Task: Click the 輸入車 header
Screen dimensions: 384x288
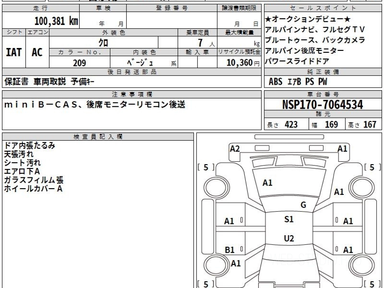Action: (198, 52)
